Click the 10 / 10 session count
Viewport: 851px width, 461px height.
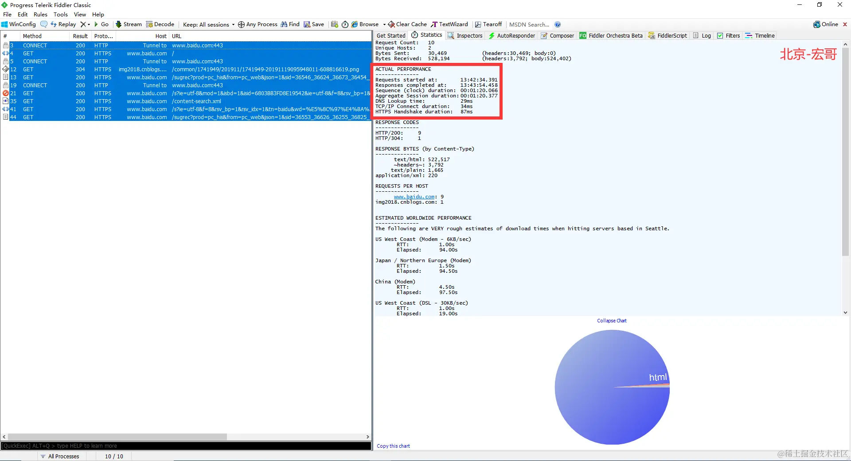click(x=114, y=456)
